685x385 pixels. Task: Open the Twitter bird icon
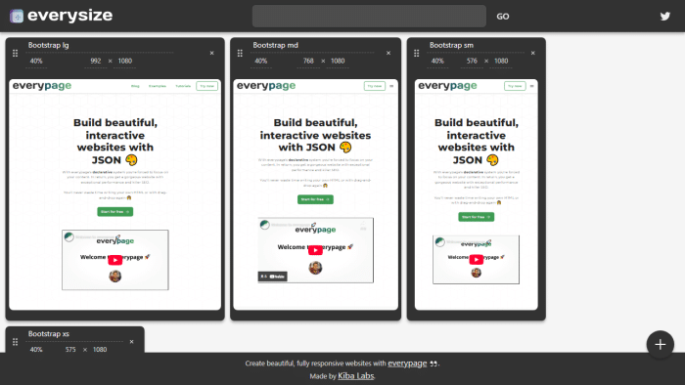(664, 17)
